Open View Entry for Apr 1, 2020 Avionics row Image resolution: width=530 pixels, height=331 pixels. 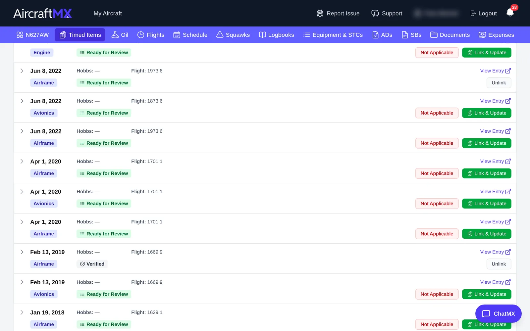pos(496,191)
